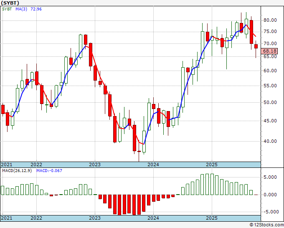Click the 12Stocks.com copyright link
284x228 pixels.
[266, 225]
